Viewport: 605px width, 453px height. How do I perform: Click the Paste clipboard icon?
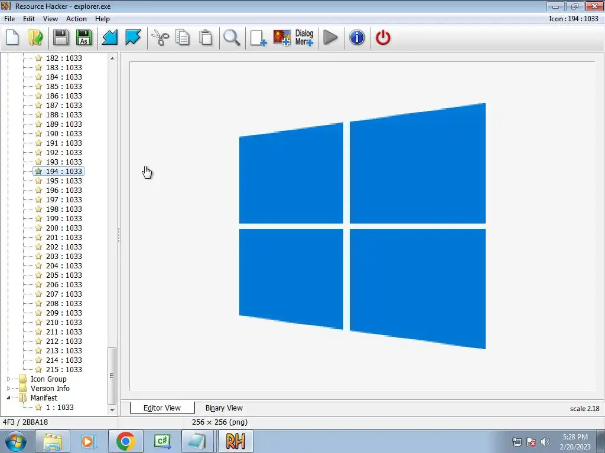coord(206,38)
